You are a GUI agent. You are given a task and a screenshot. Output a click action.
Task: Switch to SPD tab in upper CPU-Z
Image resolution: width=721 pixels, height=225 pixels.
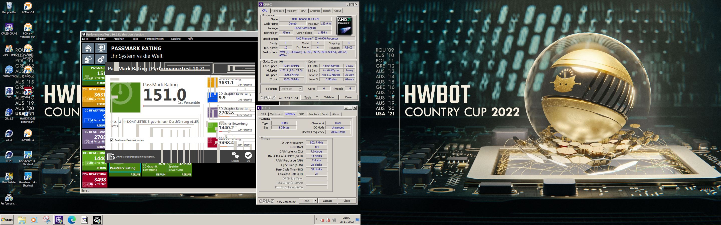303,10
